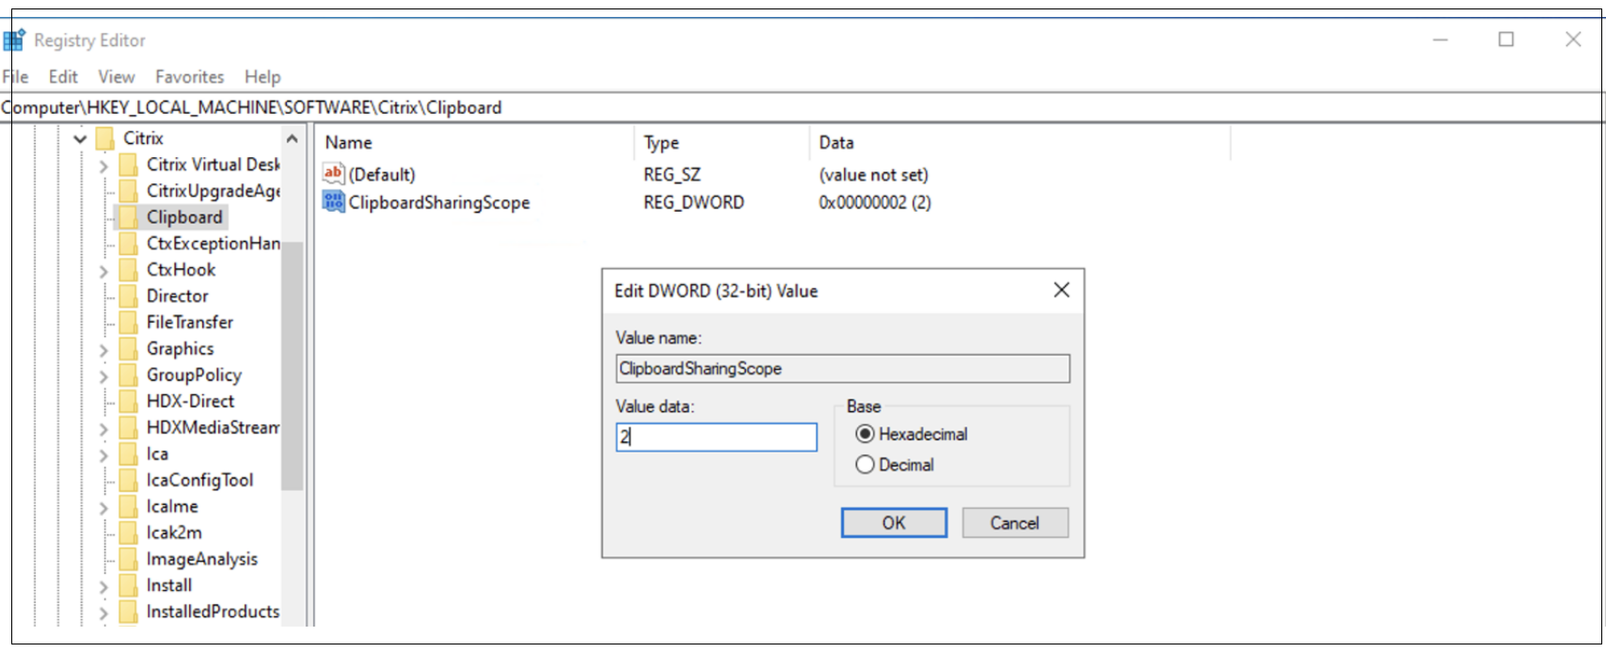
Task: Select the HDX-Direct tree item label
Action: click(x=190, y=402)
